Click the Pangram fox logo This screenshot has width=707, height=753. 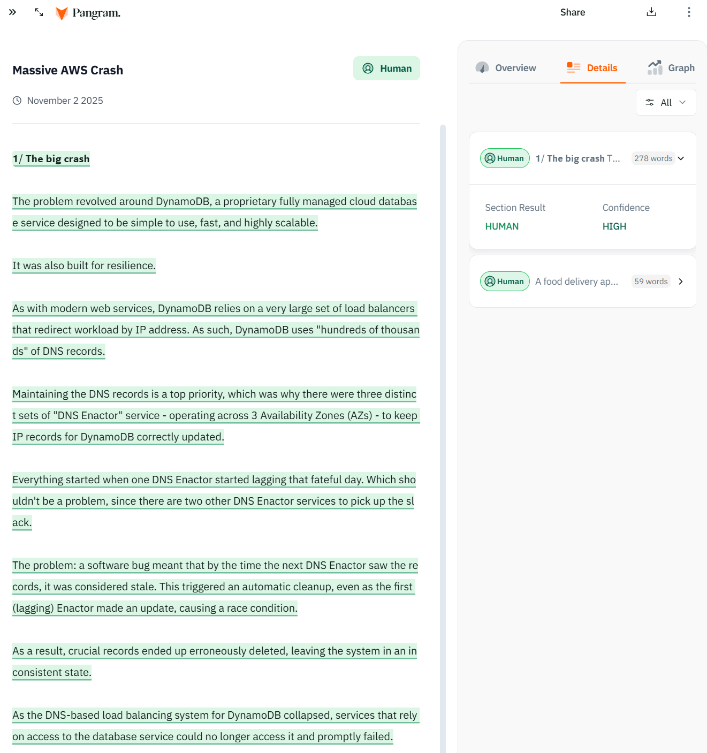click(61, 12)
